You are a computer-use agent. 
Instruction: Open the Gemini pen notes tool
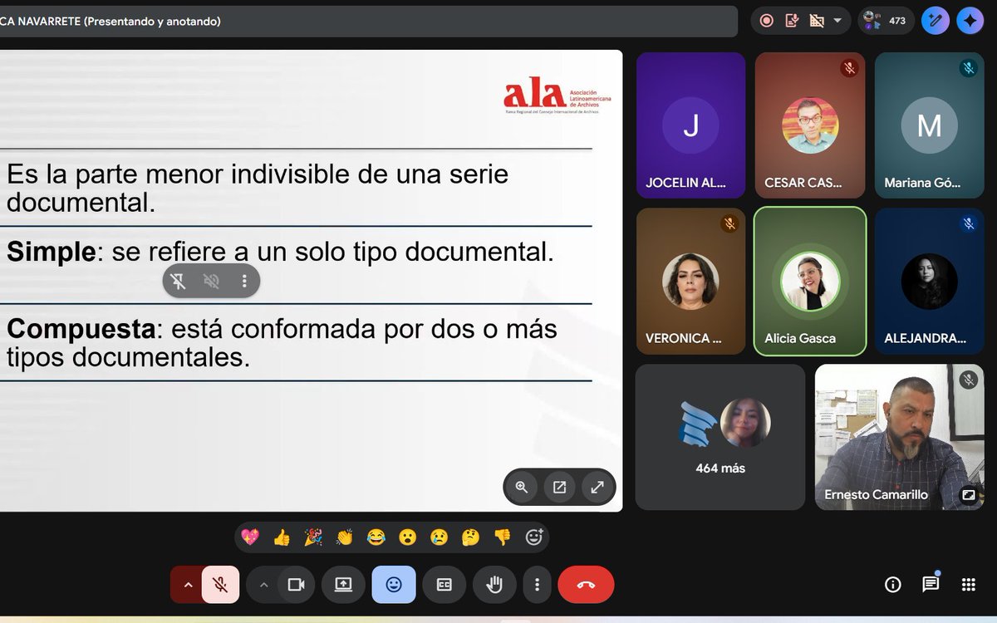coord(936,21)
